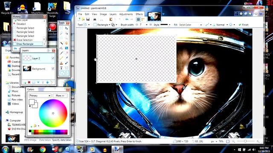
Task: Pick a color on the color wheel
Action: click(53, 113)
